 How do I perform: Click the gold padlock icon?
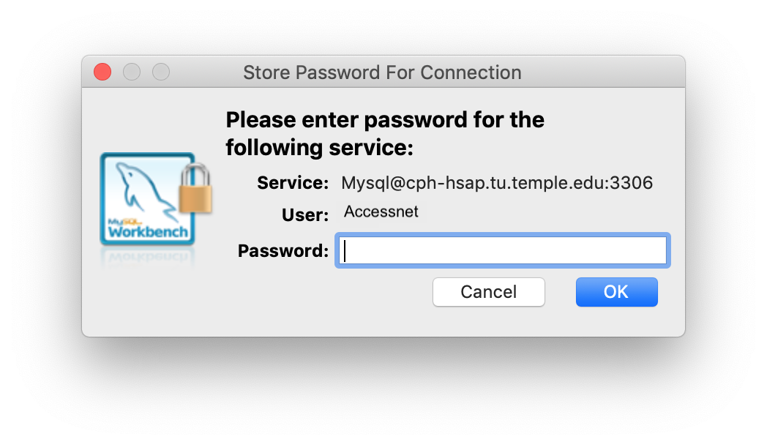[195, 189]
